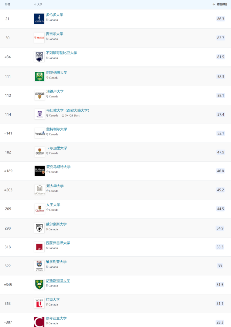This screenshot has height=327, width=231.
Task: Click the University of Waterloo logo
Action: coord(39,95)
